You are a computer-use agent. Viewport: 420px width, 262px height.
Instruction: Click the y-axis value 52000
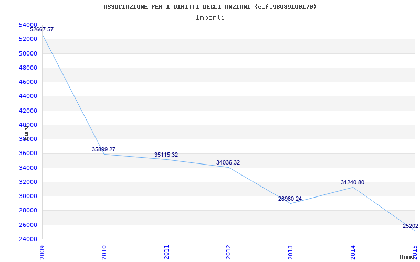pyautogui.click(x=28, y=39)
